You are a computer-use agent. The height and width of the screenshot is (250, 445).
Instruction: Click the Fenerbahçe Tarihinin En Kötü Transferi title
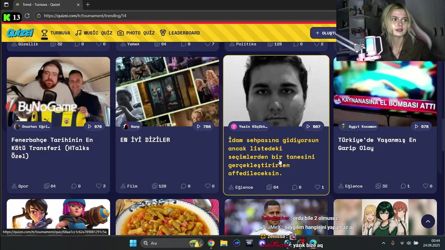(52, 148)
